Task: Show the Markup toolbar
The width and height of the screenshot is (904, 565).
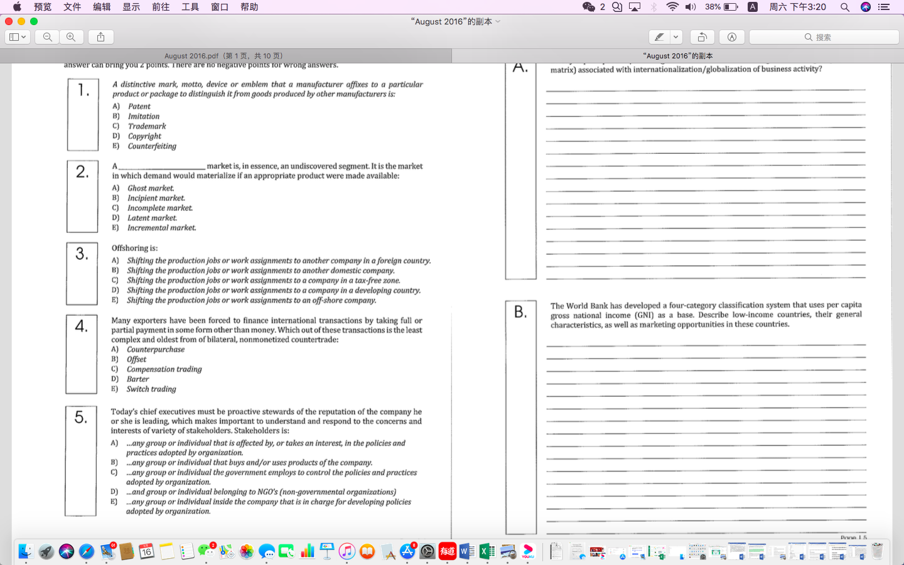Action: pyautogui.click(x=732, y=37)
